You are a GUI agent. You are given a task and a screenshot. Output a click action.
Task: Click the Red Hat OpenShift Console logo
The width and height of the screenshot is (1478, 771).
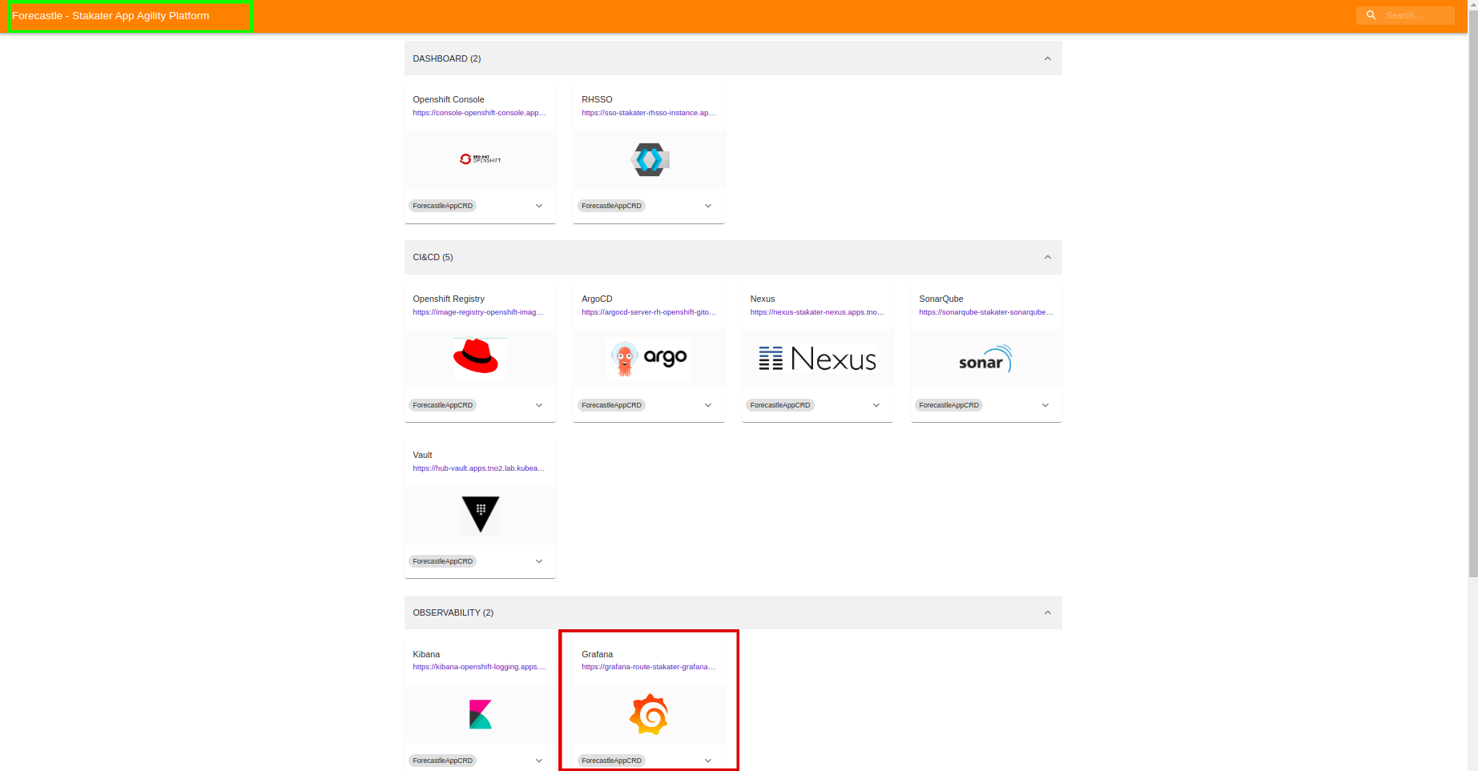coord(480,159)
